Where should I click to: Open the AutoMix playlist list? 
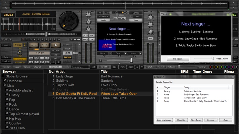(x=21, y=90)
